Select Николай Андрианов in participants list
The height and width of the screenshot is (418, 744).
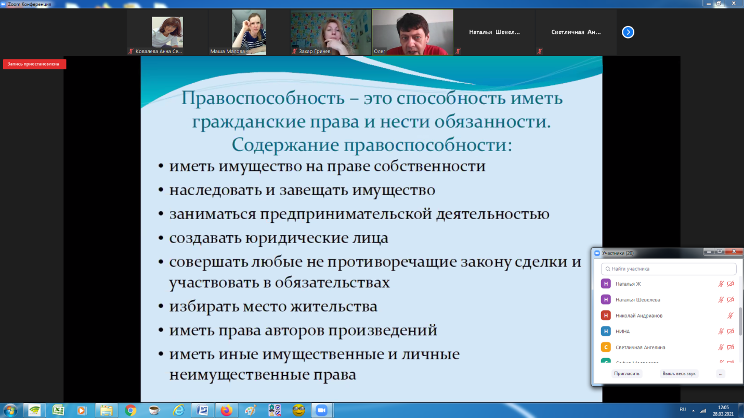click(639, 316)
